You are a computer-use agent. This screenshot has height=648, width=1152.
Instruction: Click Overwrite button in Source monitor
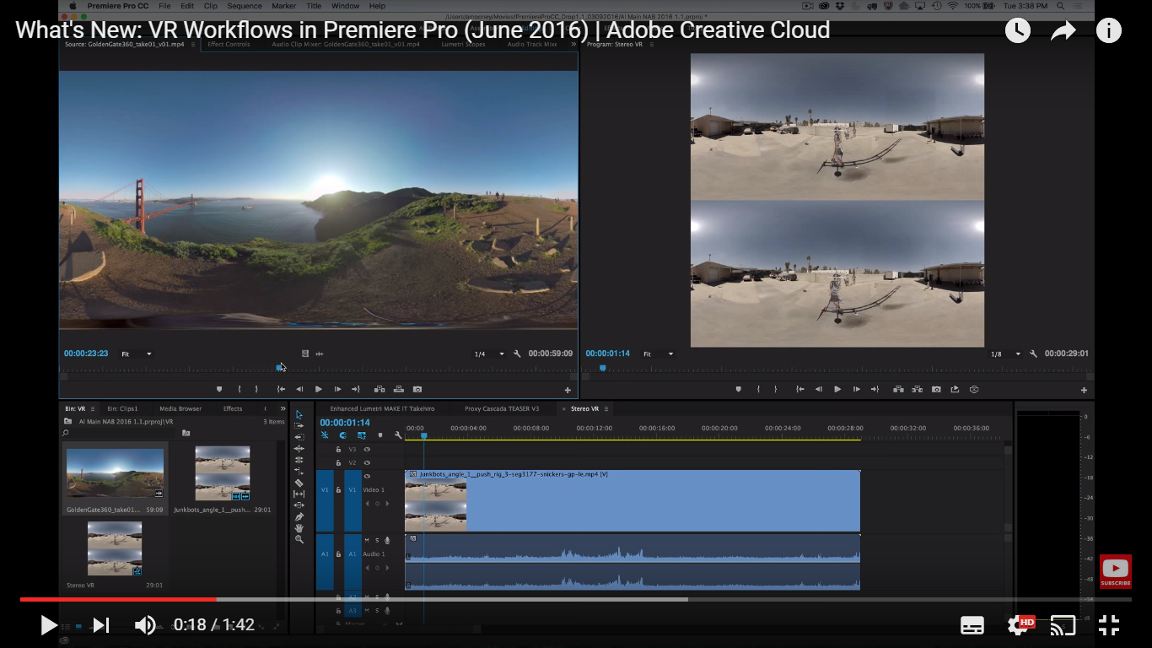tap(398, 389)
